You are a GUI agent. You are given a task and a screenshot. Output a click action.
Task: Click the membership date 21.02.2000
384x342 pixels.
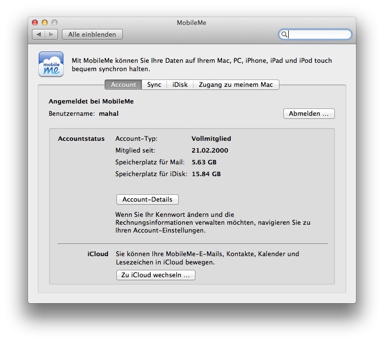point(210,151)
